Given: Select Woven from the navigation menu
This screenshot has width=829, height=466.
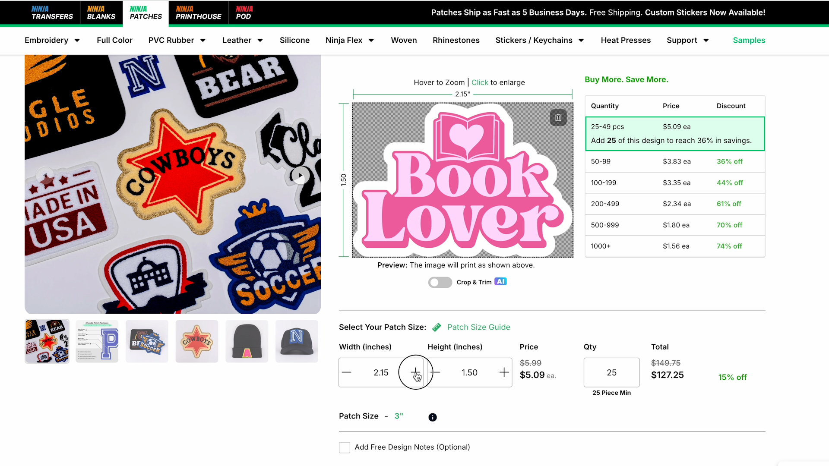Looking at the screenshot, I should click(404, 40).
